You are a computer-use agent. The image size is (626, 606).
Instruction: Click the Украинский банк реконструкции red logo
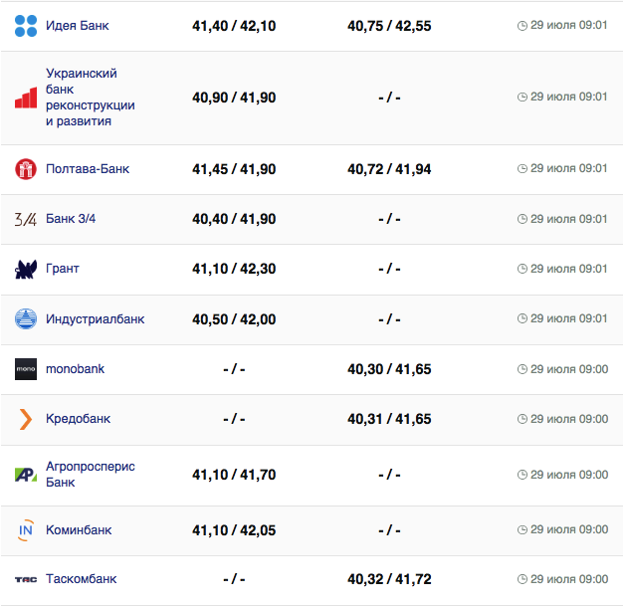[x=26, y=98]
